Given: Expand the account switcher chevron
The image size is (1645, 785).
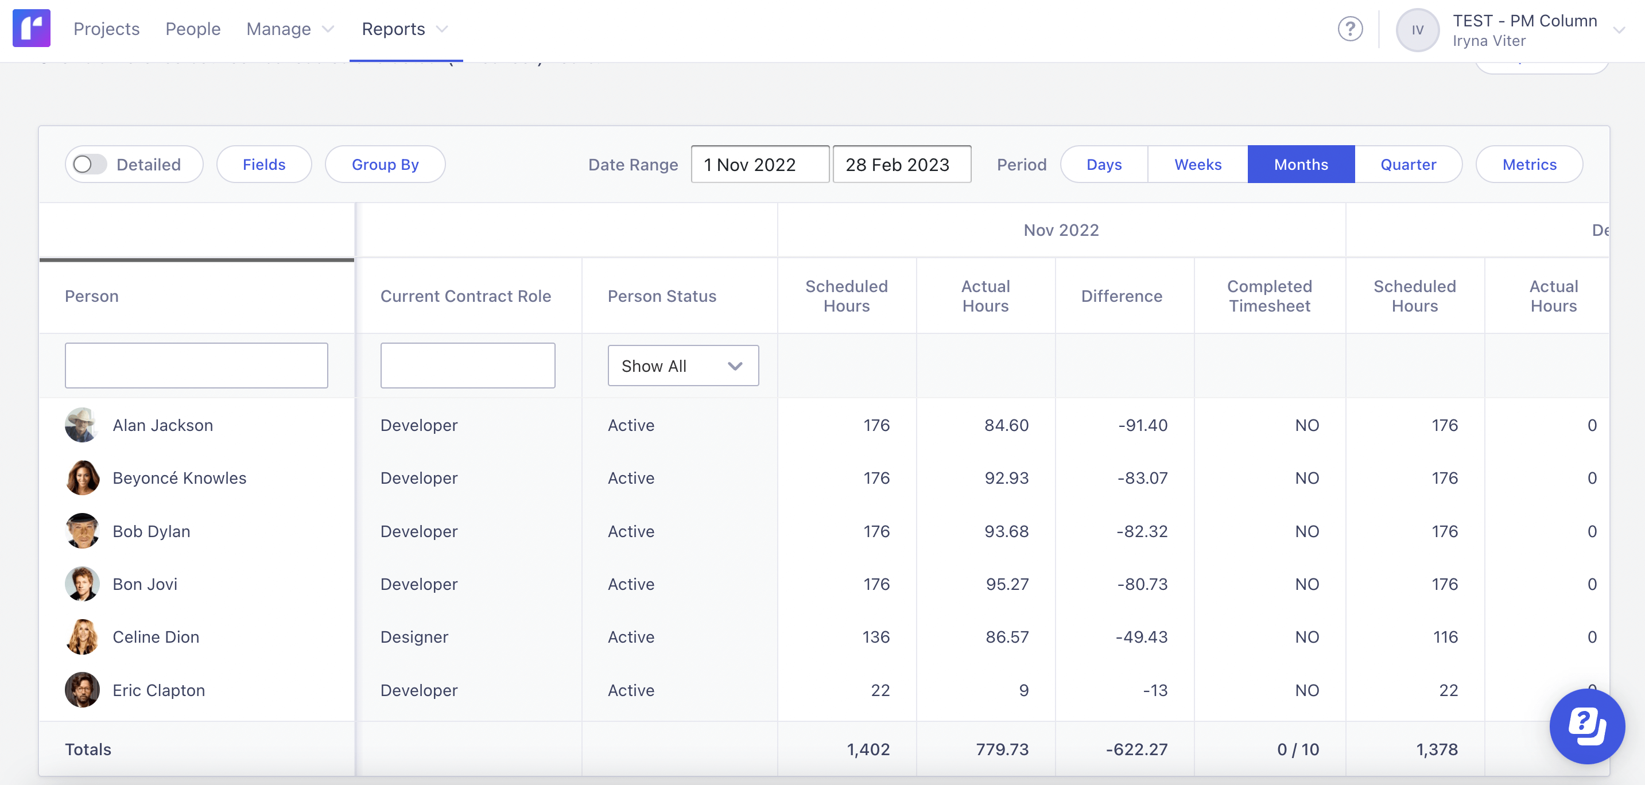Looking at the screenshot, I should click(1618, 30).
